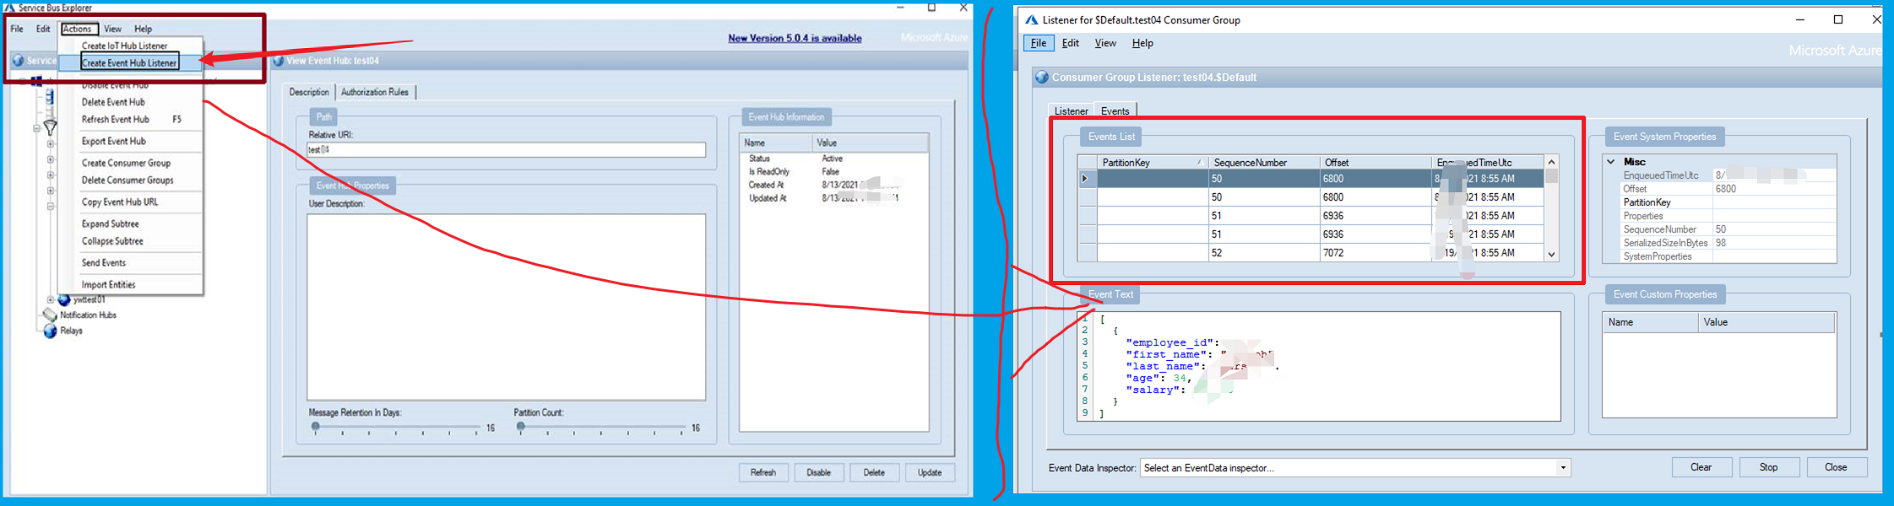Click the Notification Hubs tree icon
Image resolution: width=1894 pixels, height=506 pixels.
[50, 315]
